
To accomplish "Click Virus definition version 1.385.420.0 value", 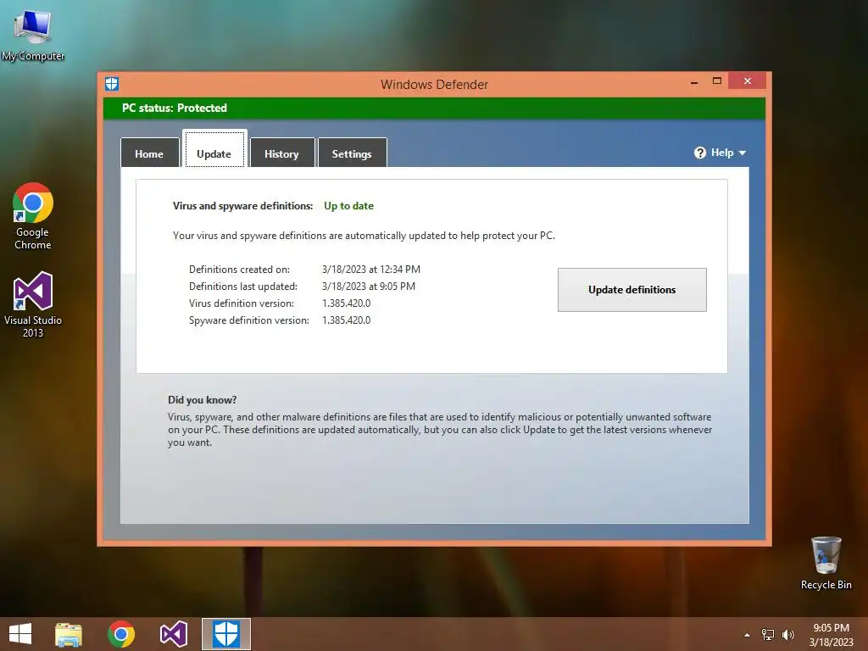I will coord(347,303).
